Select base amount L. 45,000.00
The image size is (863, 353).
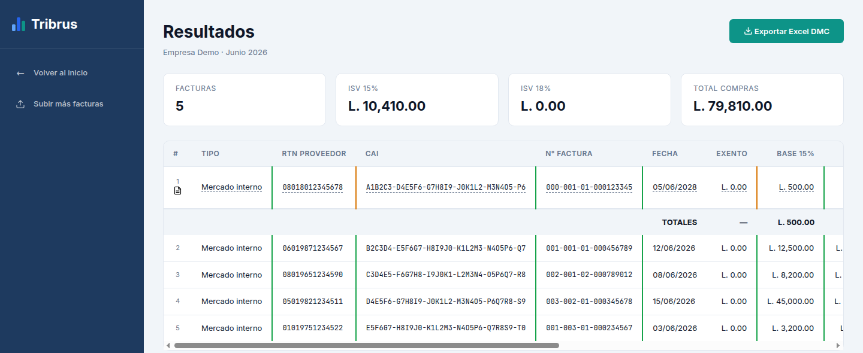click(791, 302)
